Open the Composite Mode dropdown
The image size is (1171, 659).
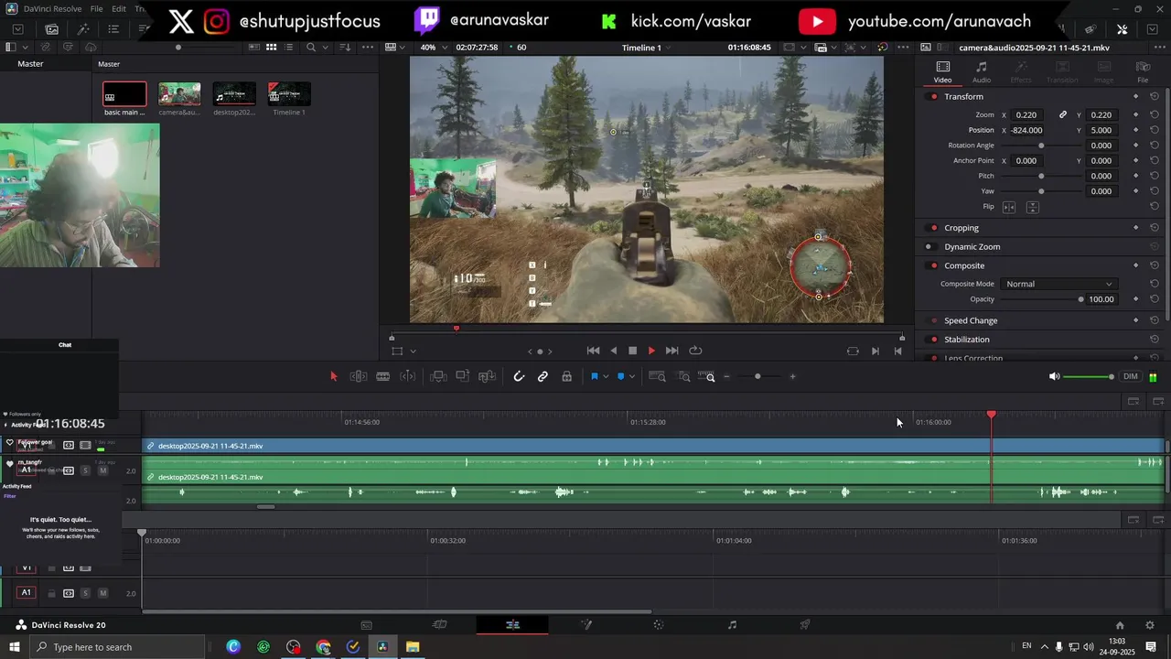coord(1058,284)
